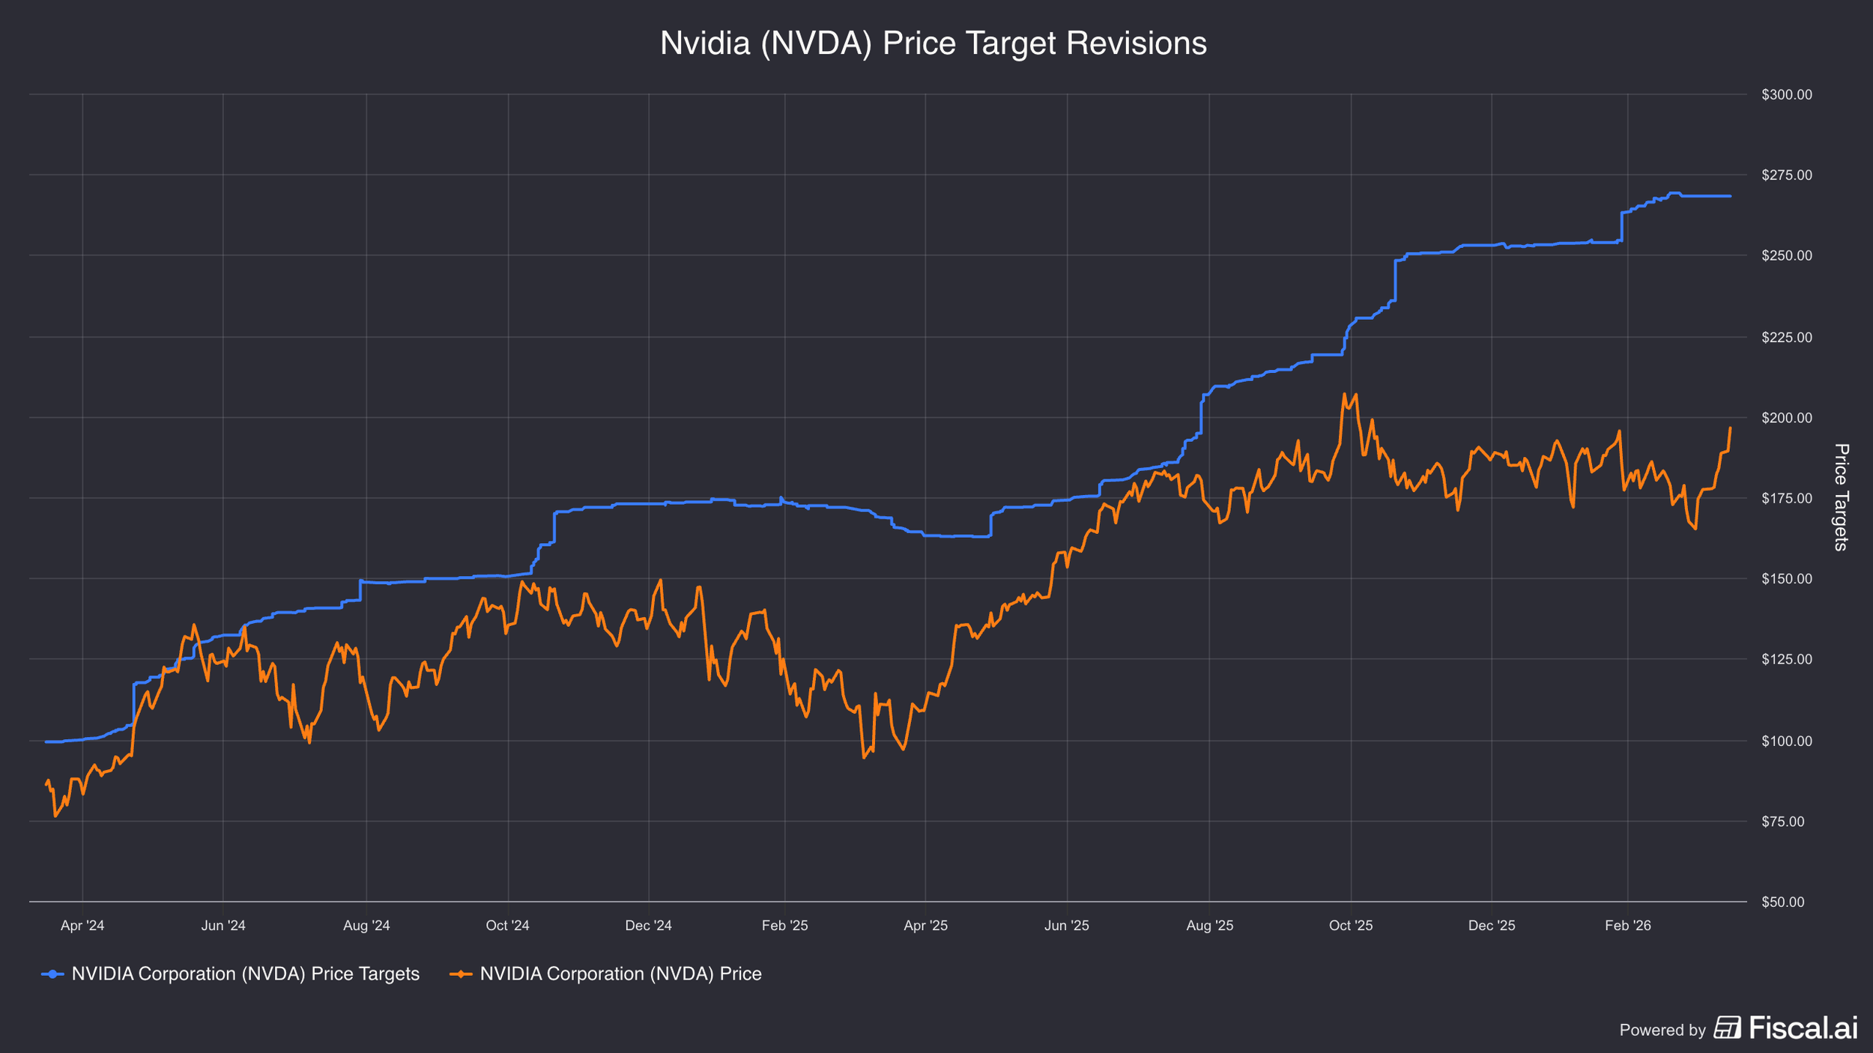Click the vertical Price Targets axis title
The height and width of the screenshot is (1053, 1873).
[1841, 497]
